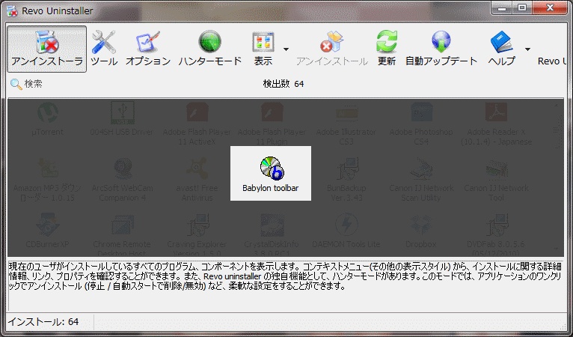This screenshot has width=573, height=337.
Task: Click the Revo U... toolbar text
Action: pyautogui.click(x=551, y=61)
